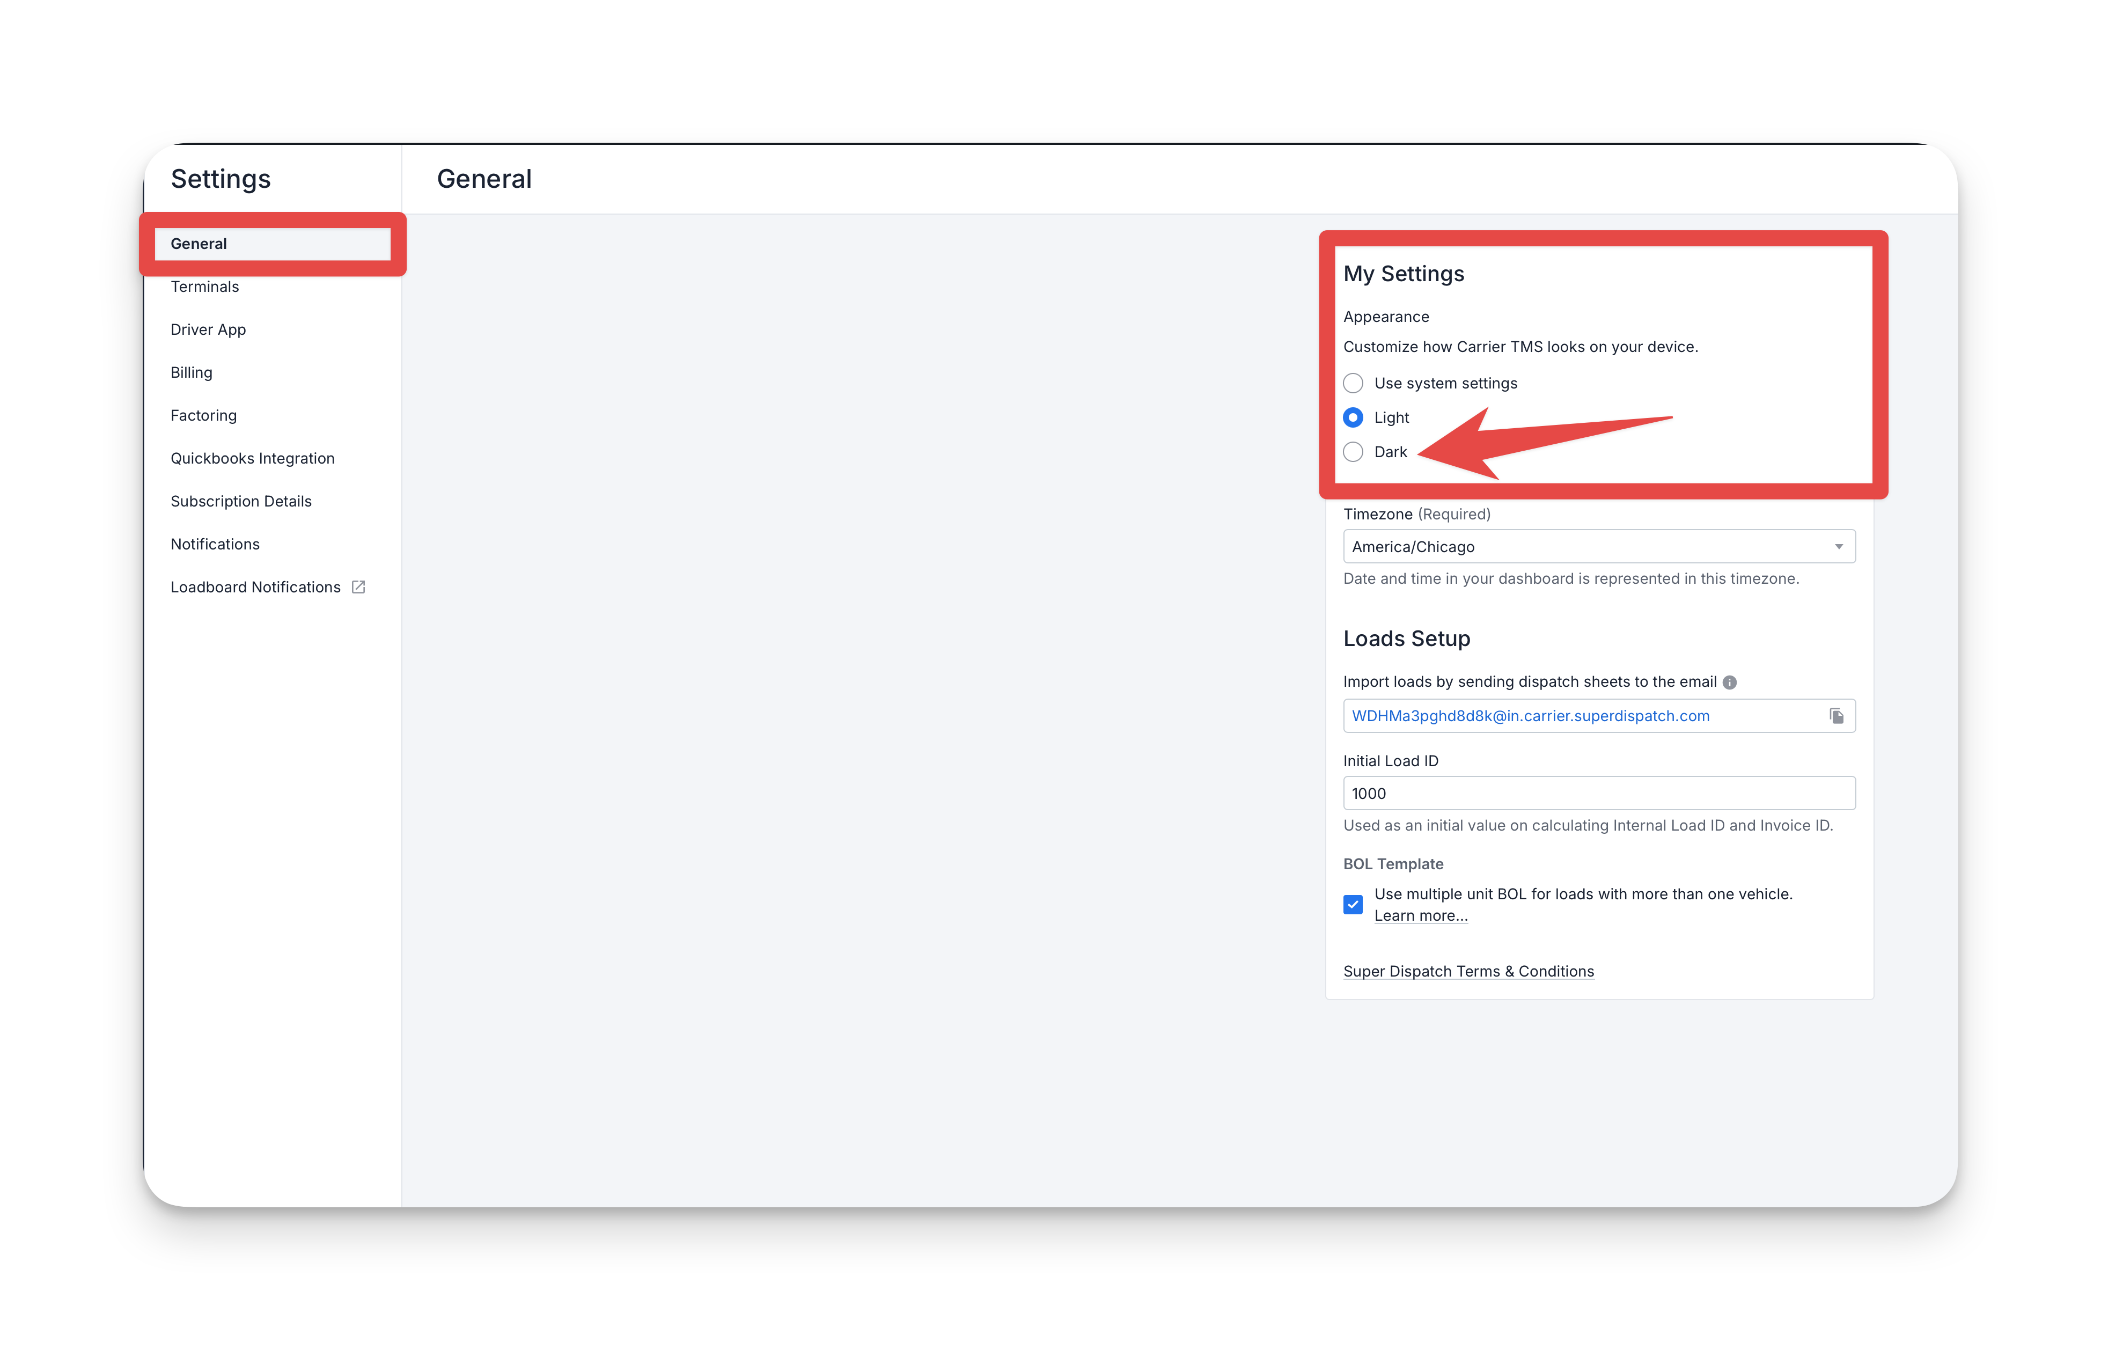Click the Timezone dropdown arrow
This screenshot has width=2101, height=1350.
point(1838,547)
